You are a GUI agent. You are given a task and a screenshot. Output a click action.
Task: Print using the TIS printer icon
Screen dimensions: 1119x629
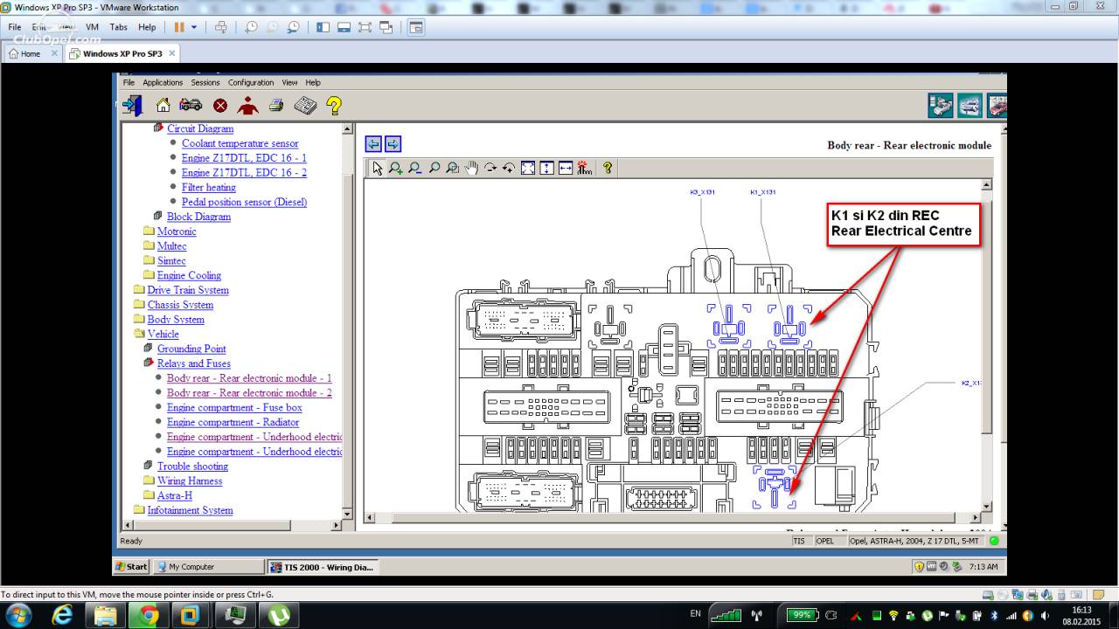pos(276,106)
